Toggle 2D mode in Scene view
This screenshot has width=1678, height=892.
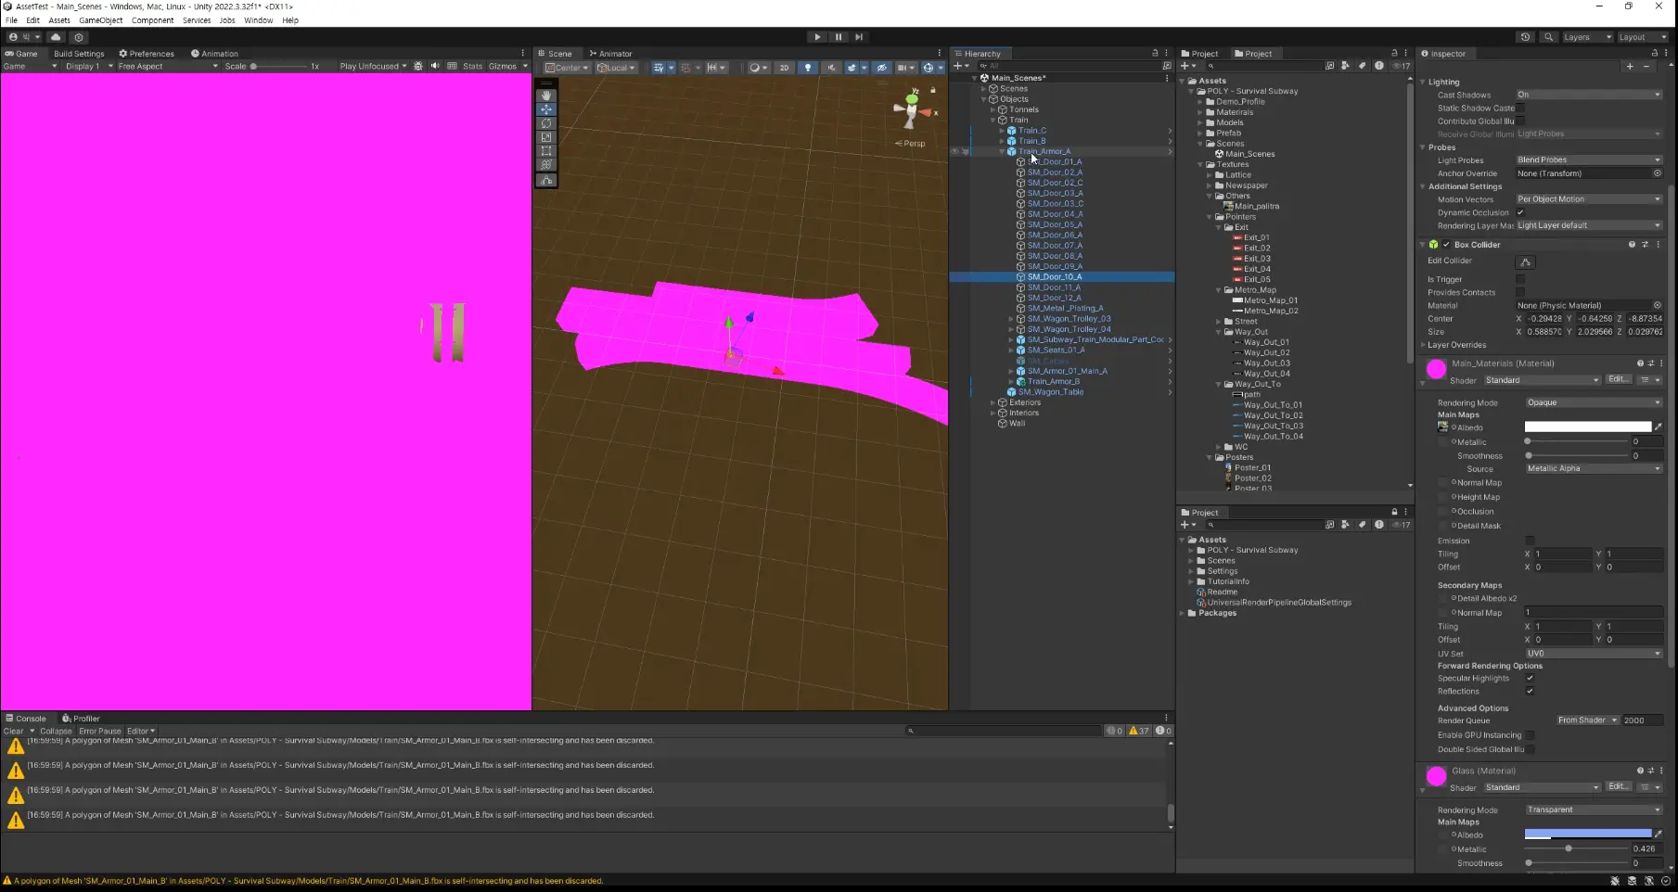(785, 68)
